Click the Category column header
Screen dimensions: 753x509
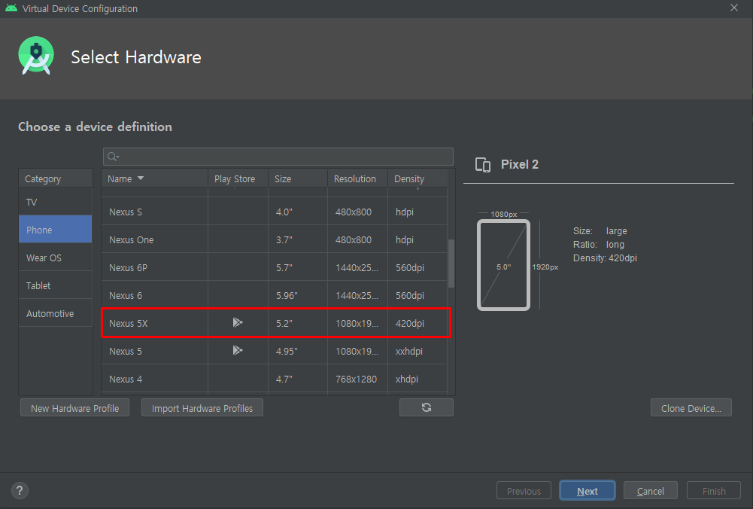(55, 178)
